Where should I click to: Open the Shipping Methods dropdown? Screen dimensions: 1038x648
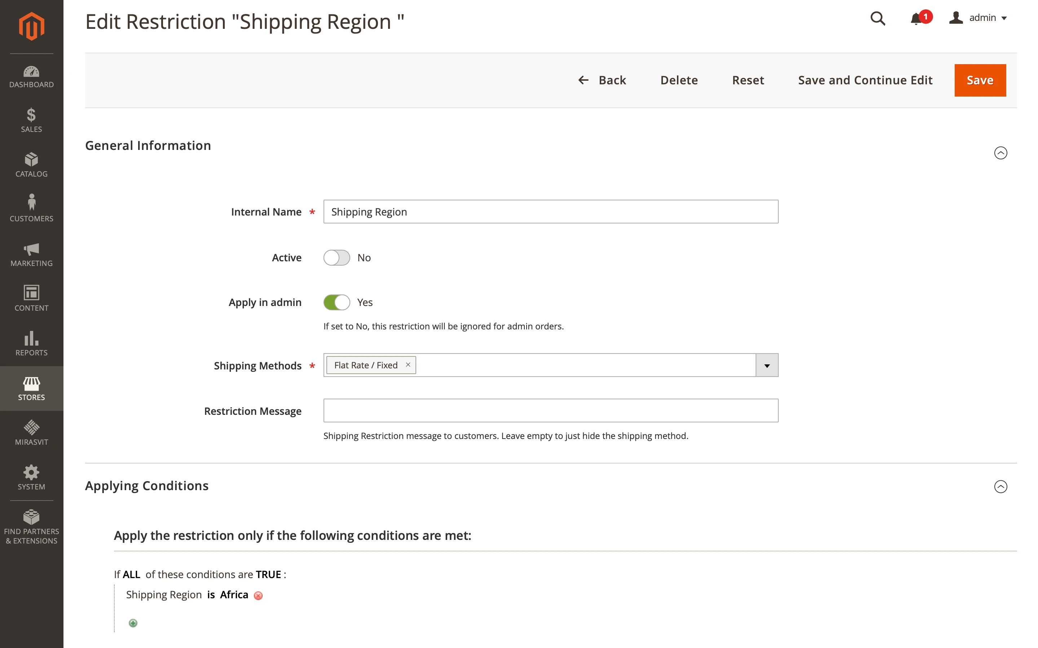766,365
